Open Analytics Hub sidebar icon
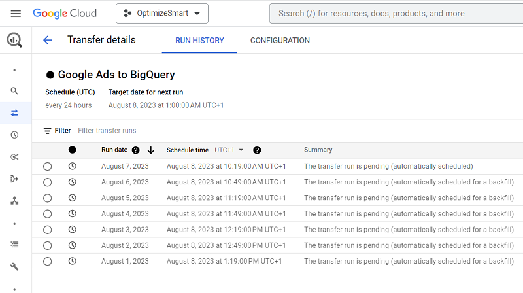The width and height of the screenshot is (523, 293). (x=14, y=157)
